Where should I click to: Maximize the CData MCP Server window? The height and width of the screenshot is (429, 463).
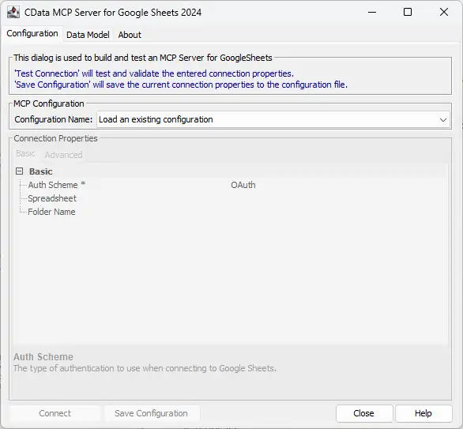point(408,12)
